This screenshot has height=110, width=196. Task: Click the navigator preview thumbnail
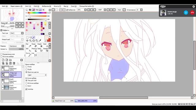12,15
